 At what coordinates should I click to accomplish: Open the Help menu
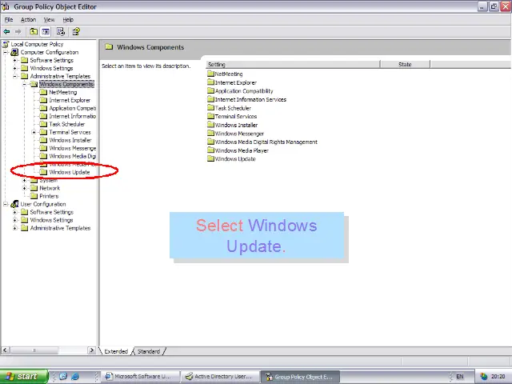[68, 19]
